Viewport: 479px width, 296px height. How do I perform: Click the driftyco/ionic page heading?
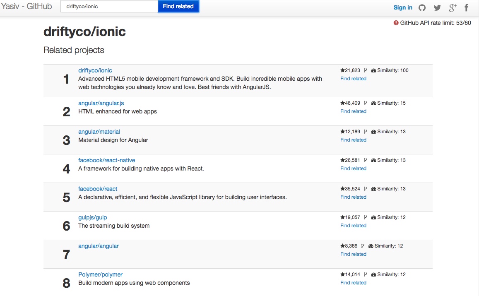pyautogui.click(x=84, y=31)
